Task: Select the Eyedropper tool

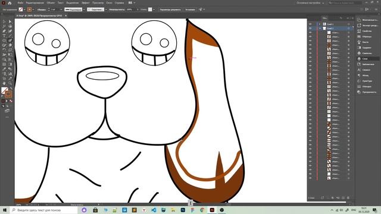Action: [x=4, y=69]
